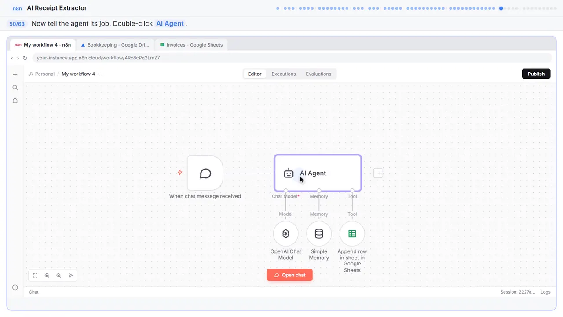Click the pointer tool in canvas controls
Viewport: 563px width, 317px height.
click(x=71, y=276)
